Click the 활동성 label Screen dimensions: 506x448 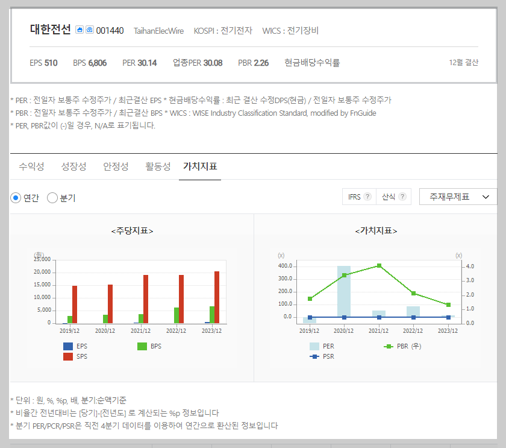click(x=157, y=166)
